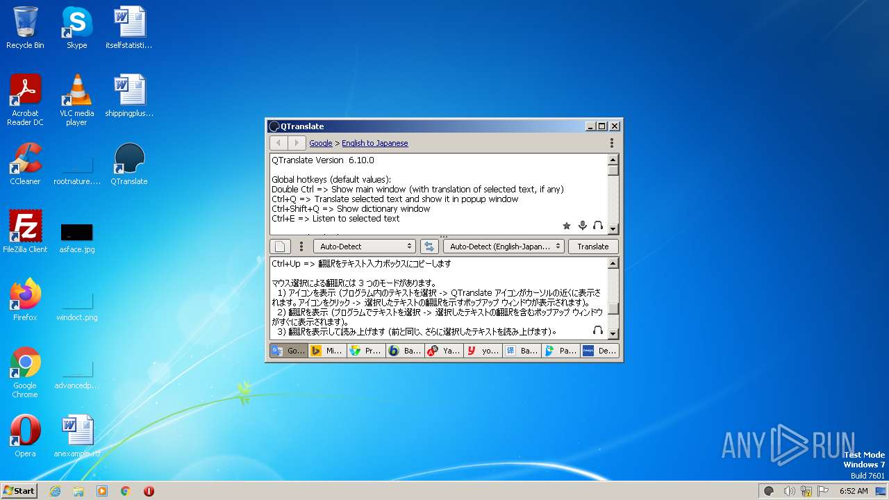Select the VLC media player shortcut

point(76,100)
